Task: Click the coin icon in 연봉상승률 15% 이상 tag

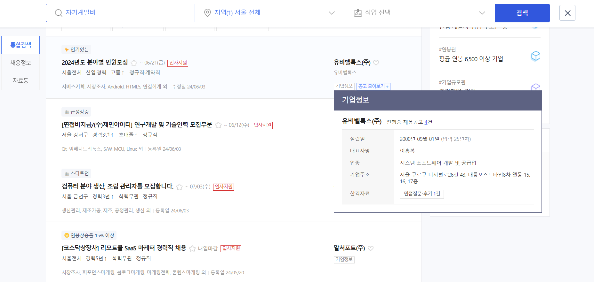Action: pyautogui.click(x=67, y=235)
